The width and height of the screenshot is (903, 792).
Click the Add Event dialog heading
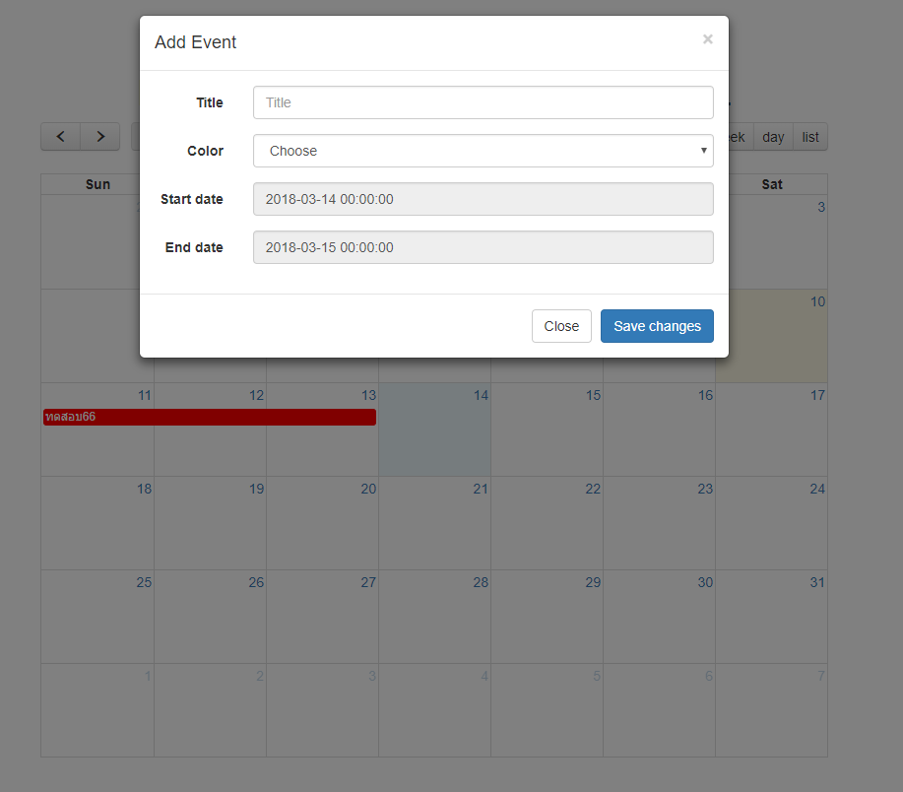click(x=195, y=42)
